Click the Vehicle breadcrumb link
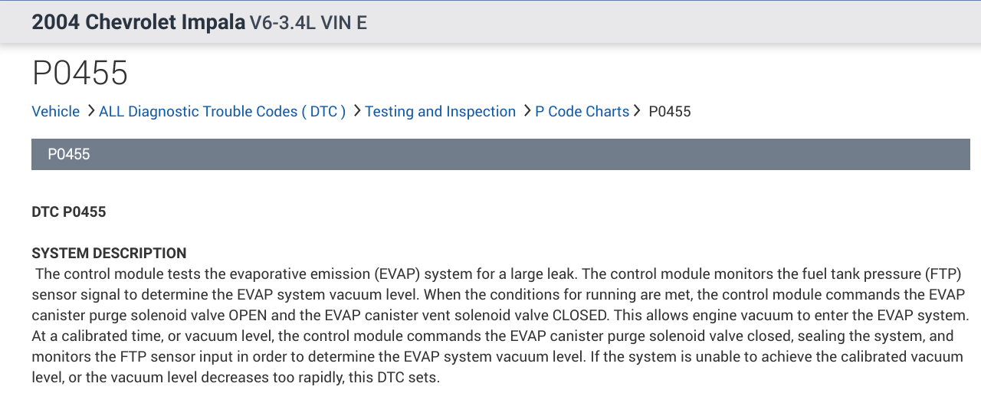The image size is (981, 403). point(55,112)
